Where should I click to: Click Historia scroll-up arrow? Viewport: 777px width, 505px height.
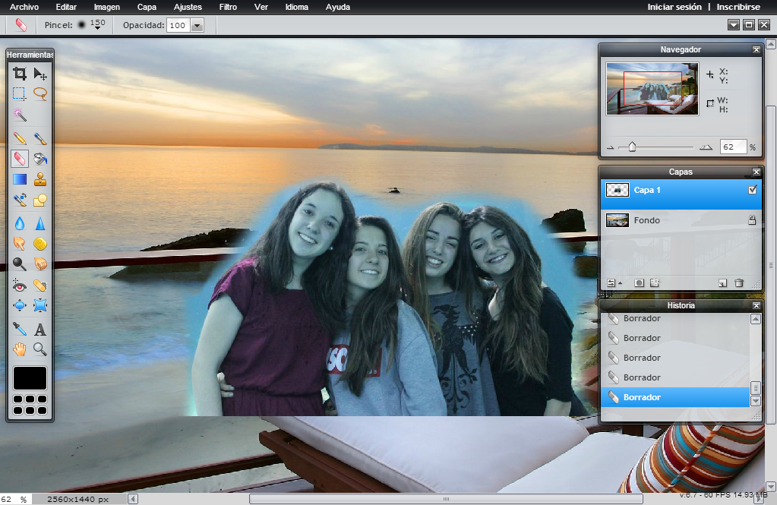coord(755,319)
